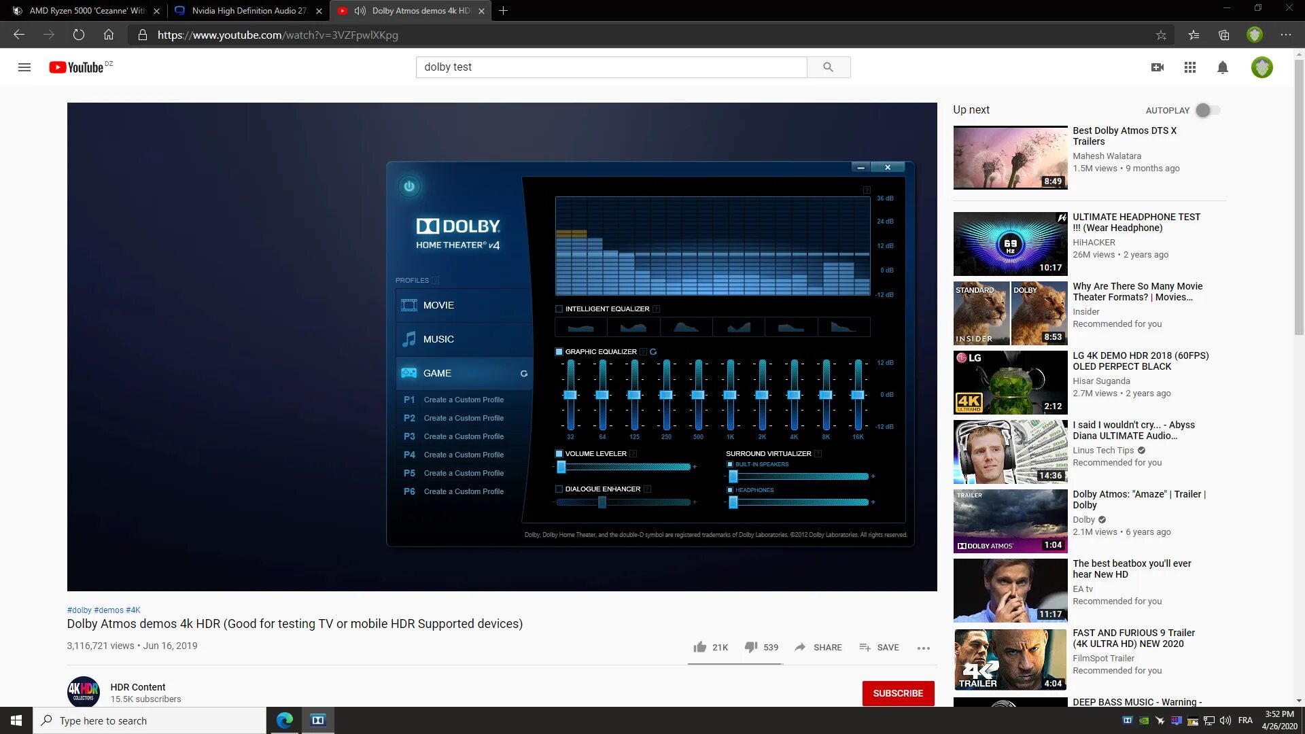The image size is (1305, 734).
Task: Open the HDR Content channel name
Action: (138, 687)
